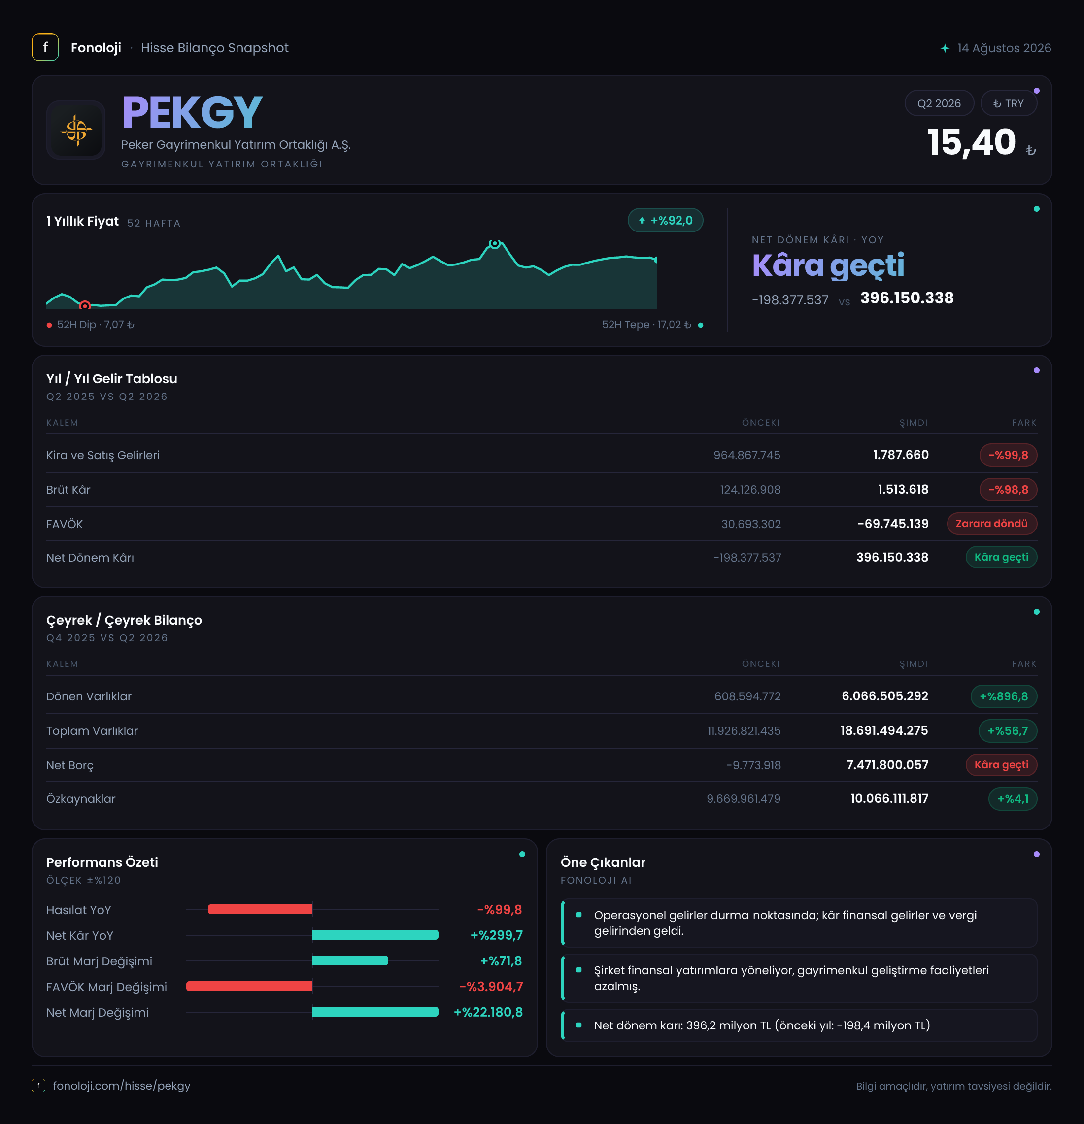This screenshot has height=1124, width=1084.
Task: Click 'Kâra geçti' badge in Net Dönem Kârı row
Action: pos(1001,558)
